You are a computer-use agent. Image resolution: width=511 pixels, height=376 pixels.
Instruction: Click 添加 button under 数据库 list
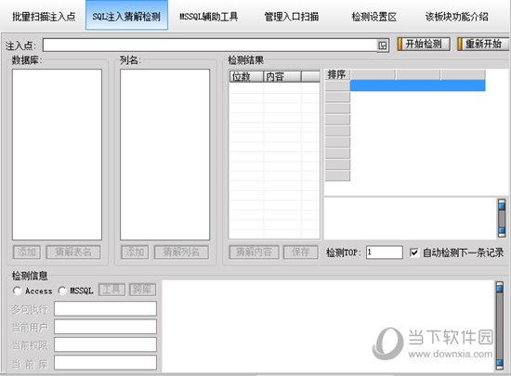[27, 252]
